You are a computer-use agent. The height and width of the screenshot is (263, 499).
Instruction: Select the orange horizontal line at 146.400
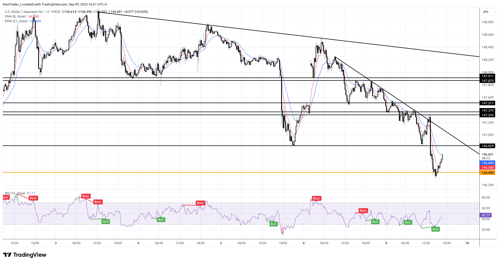tap(218, 172)
